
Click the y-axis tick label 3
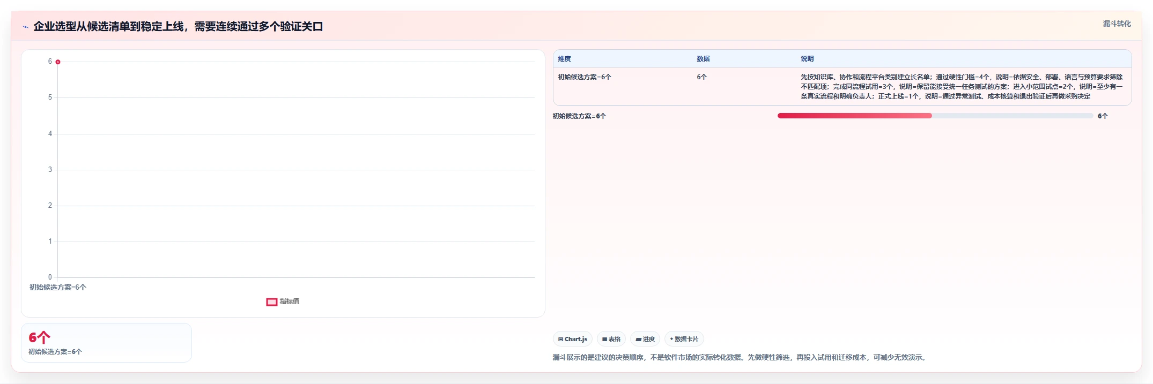[x=50, y=170]
